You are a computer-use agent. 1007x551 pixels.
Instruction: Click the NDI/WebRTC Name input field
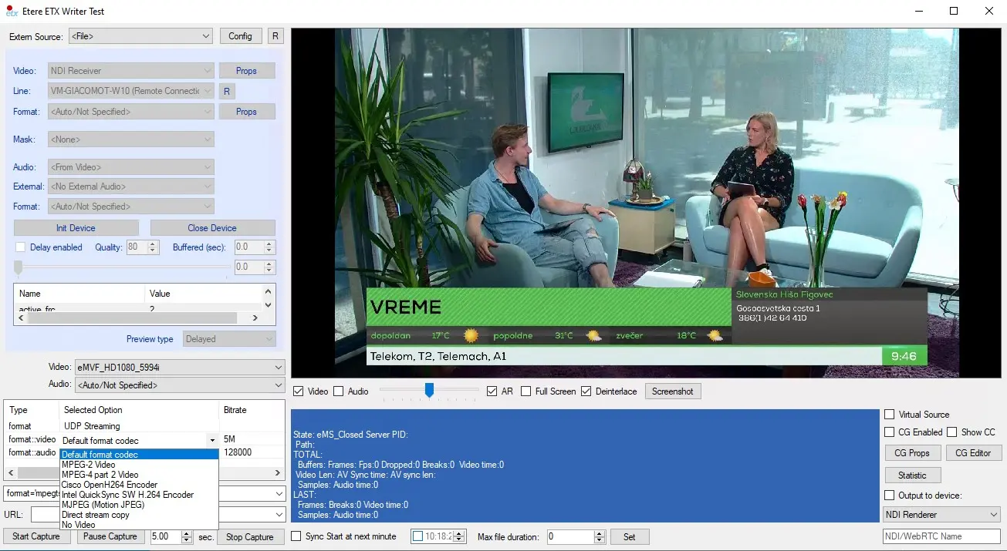point(941,536)
